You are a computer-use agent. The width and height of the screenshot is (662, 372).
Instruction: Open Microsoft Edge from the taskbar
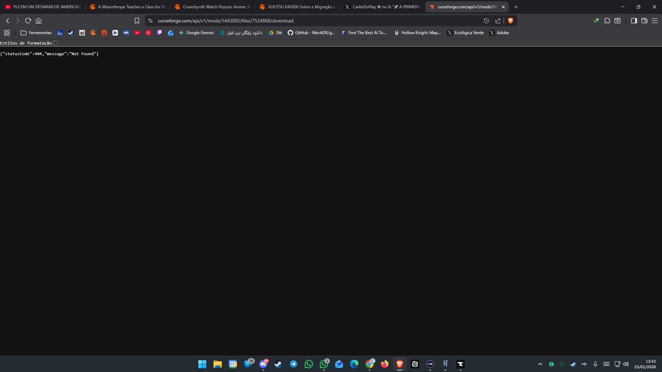354,364
